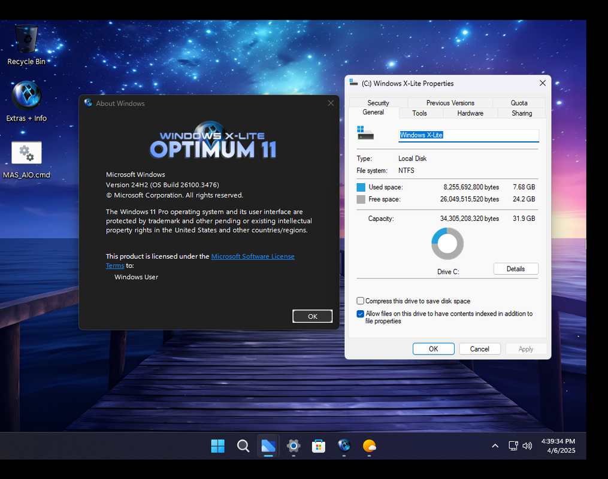Click the drive label field containing Windows X-Lite
The height and width of the screenshot is (479, 608).
tap(468, 135)
